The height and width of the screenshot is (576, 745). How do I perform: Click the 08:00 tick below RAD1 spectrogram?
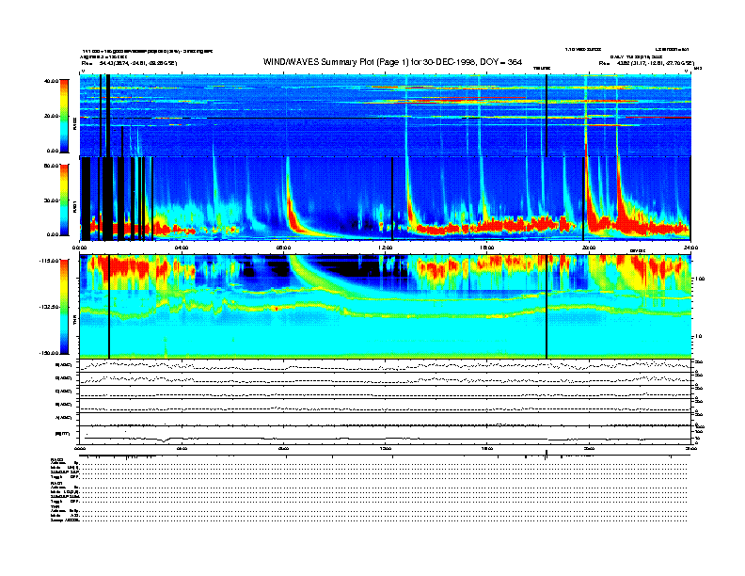(283, 248)
